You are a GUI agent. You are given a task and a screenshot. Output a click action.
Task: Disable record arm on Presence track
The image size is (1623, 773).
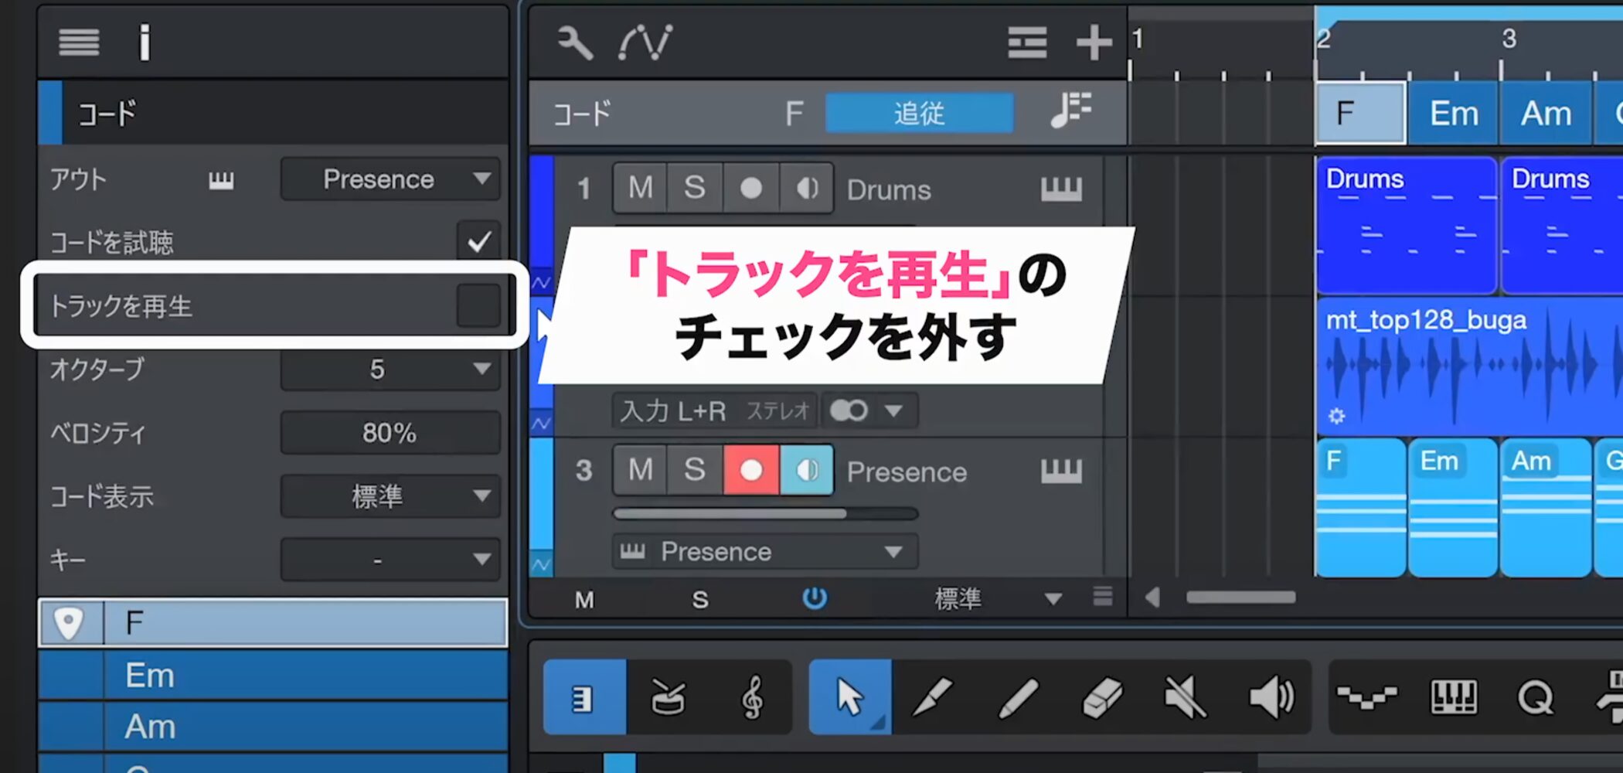tap(750, 470)
